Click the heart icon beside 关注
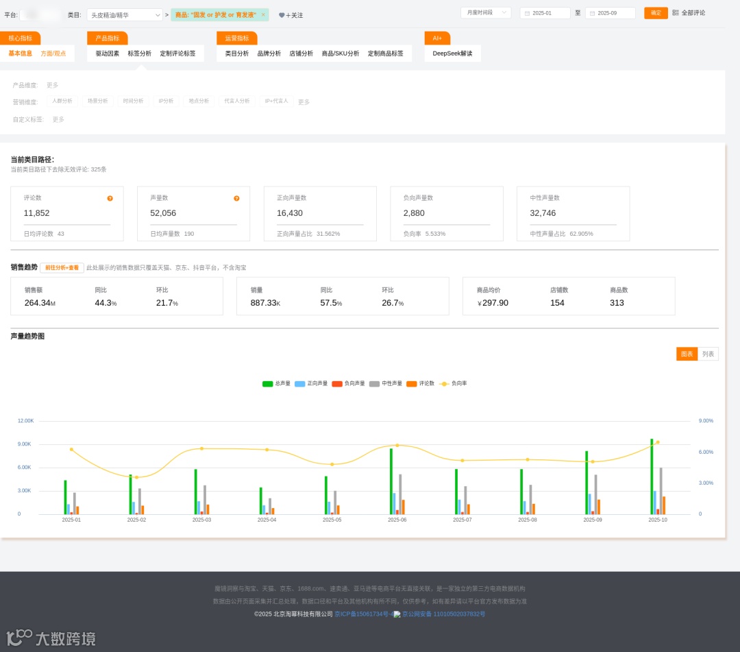This screenshot has height=652, width=740. (282, 15)
